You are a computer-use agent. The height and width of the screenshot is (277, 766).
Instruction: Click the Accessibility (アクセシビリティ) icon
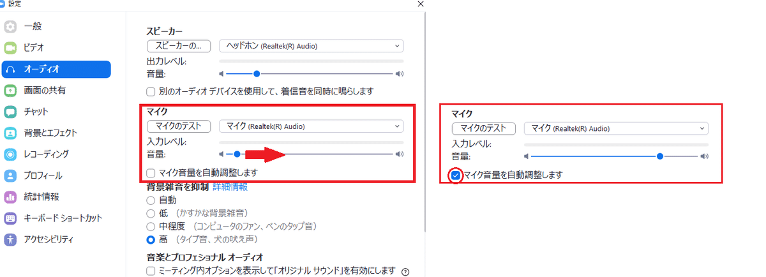[10, 239]
